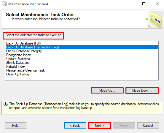Viewport: 164px width, 133px height.
Task: Click the Maintenance Plan Wizard title icon
Action: coord(4,4)
